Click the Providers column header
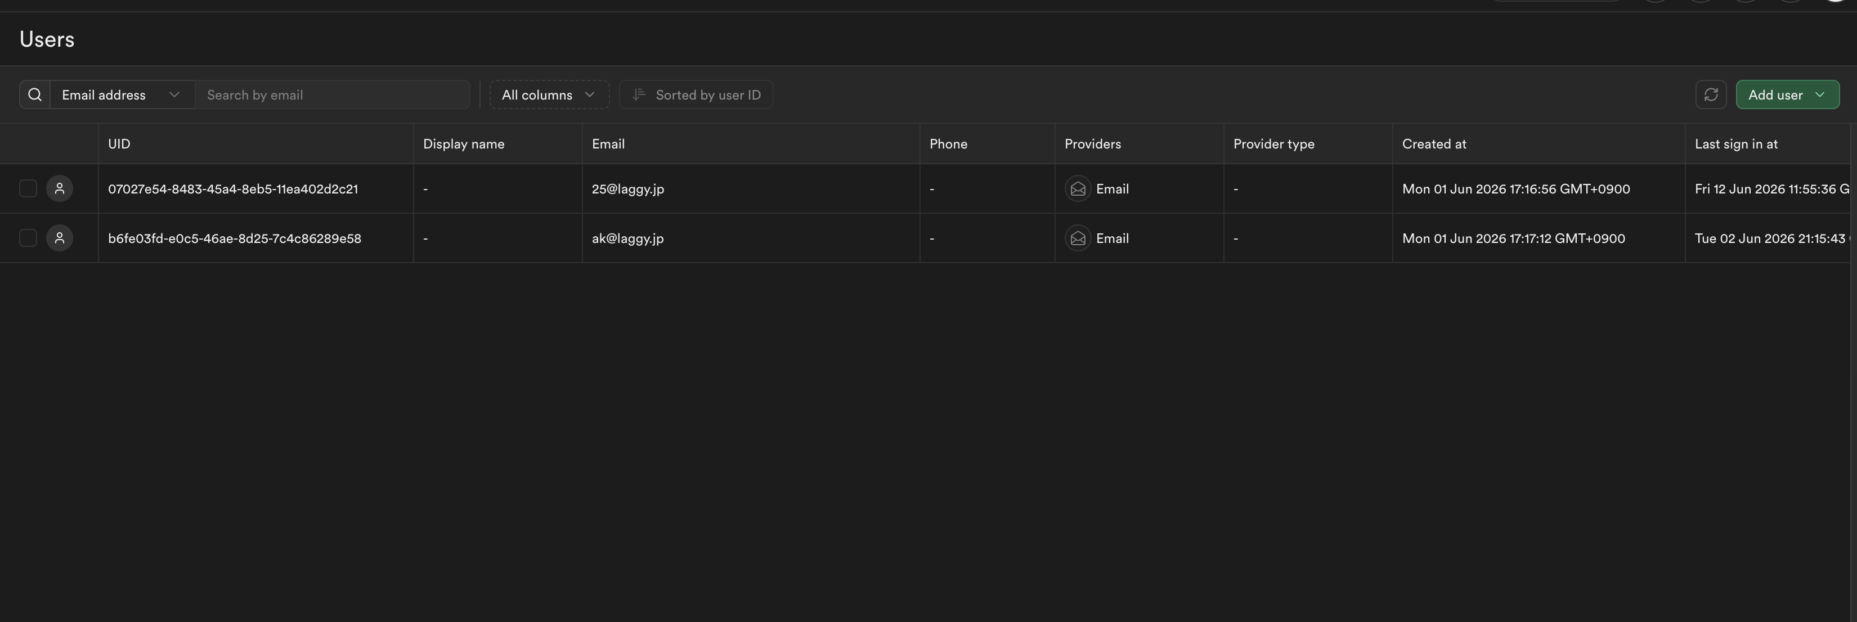 pyautogui.click(x=1139, y=143)
